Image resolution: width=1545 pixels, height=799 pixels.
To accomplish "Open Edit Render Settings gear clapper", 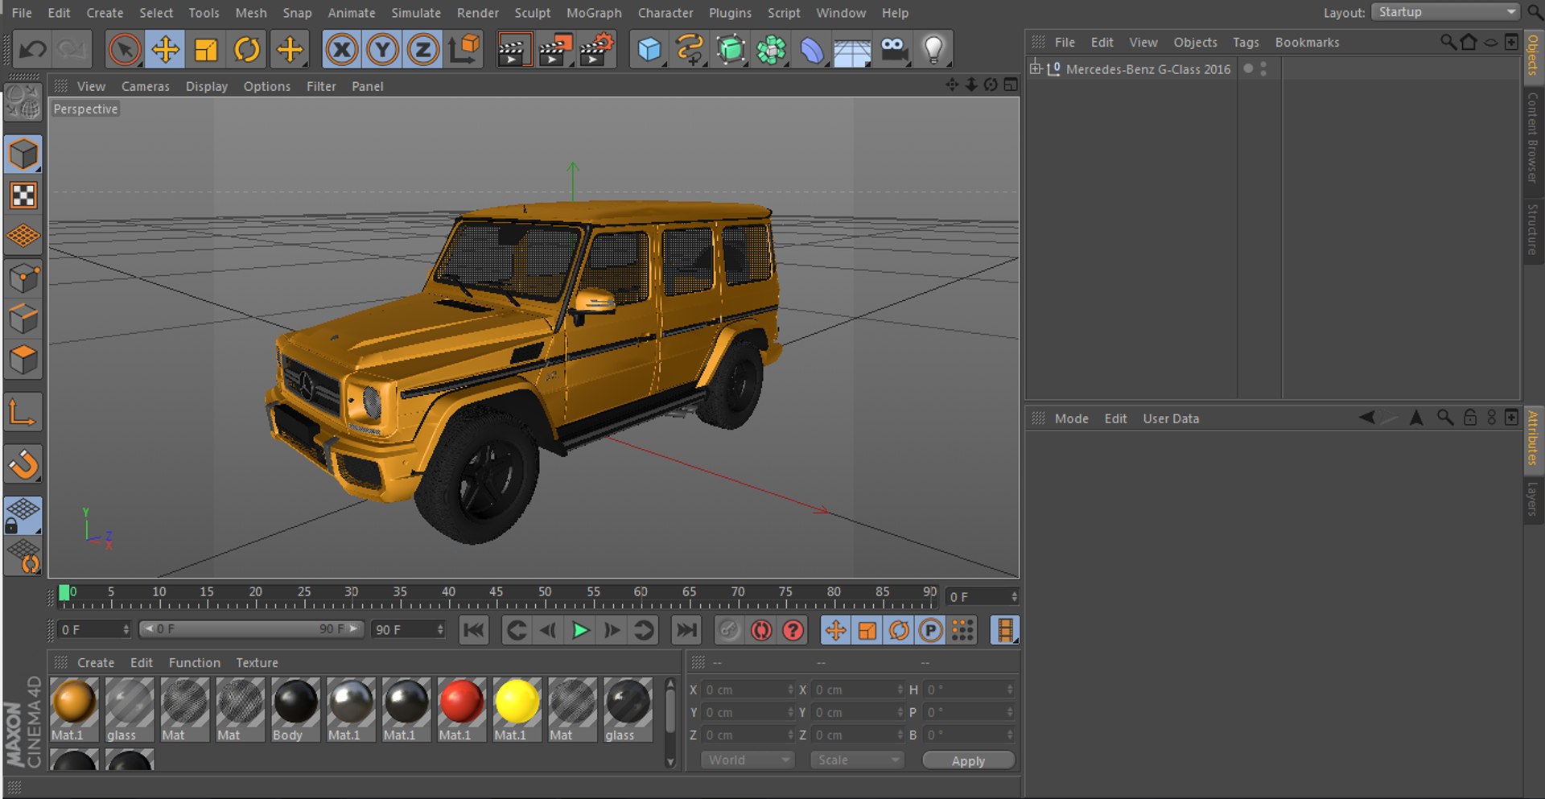I will [597, 50].
